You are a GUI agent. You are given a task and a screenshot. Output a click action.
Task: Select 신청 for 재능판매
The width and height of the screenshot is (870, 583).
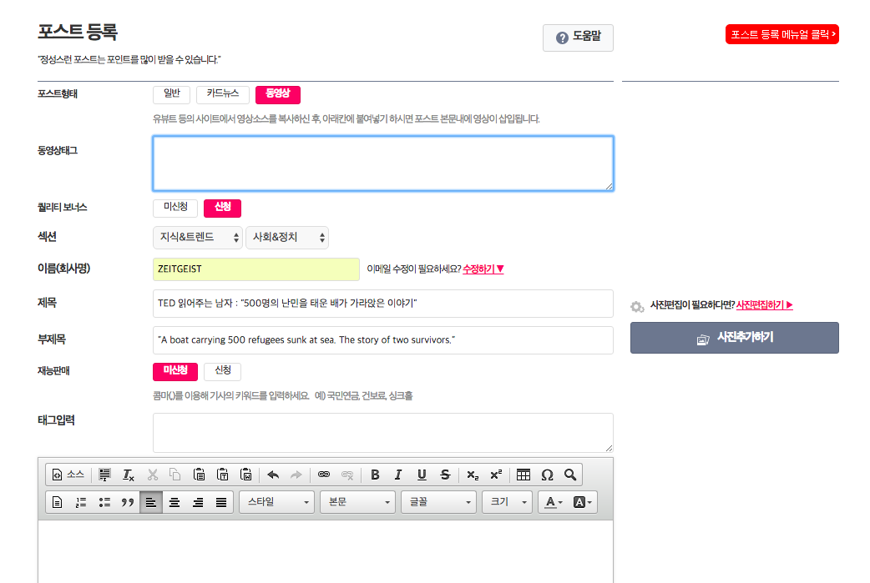222,371
